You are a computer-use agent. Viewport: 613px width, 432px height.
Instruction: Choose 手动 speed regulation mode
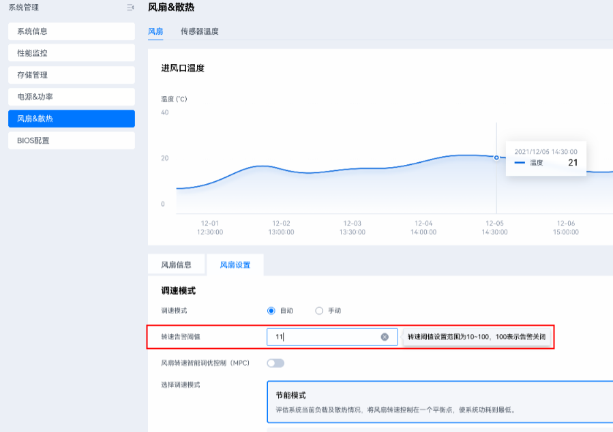319,311
